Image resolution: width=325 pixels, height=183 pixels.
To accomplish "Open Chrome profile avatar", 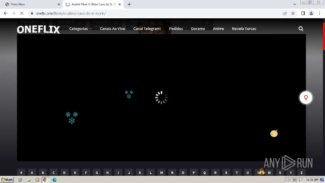I will [x=311, y=13].
